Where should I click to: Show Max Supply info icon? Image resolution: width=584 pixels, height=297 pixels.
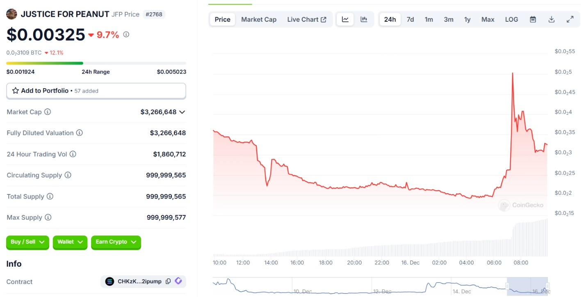coord(48,217)
